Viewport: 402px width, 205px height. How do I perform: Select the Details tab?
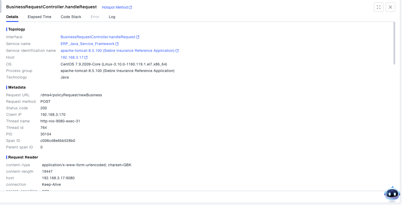coord(12,17)
